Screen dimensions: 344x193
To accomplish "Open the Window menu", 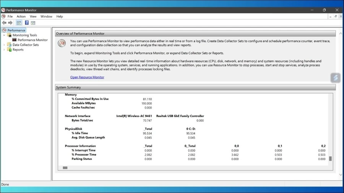I will point(46,16).
